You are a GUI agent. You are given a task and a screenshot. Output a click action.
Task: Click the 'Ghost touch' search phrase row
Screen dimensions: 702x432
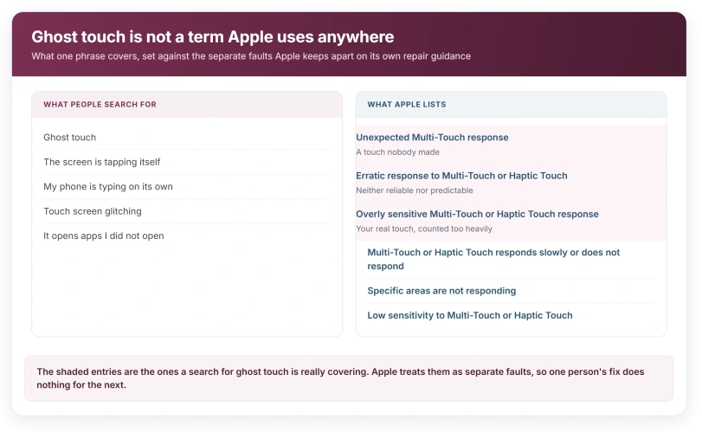pyautogui.click(x=187, y=138)
